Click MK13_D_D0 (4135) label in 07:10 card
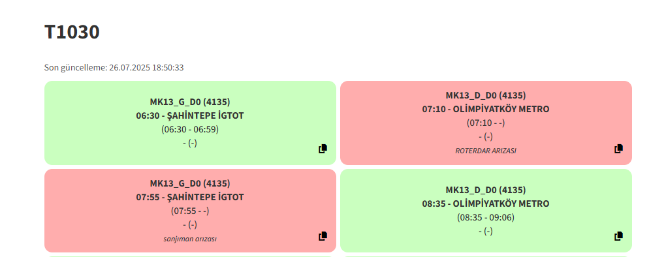 click(486, 95)
